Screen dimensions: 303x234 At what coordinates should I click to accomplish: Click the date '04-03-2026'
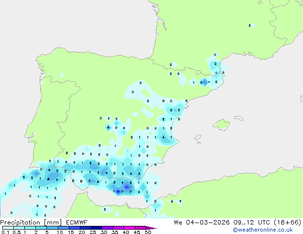click(x=208, y=223)
